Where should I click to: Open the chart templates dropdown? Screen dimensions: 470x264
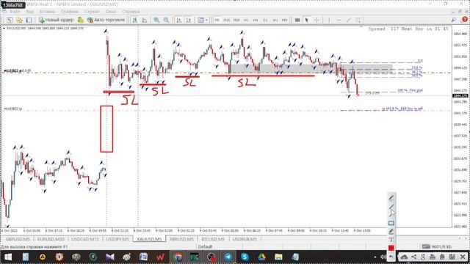[x=203, y=20]
